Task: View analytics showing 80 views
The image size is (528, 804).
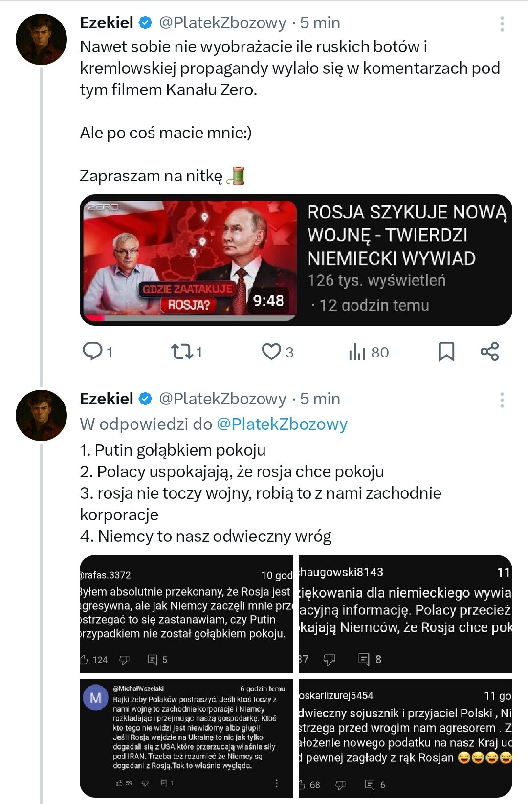Action: [x=358, y=352]
